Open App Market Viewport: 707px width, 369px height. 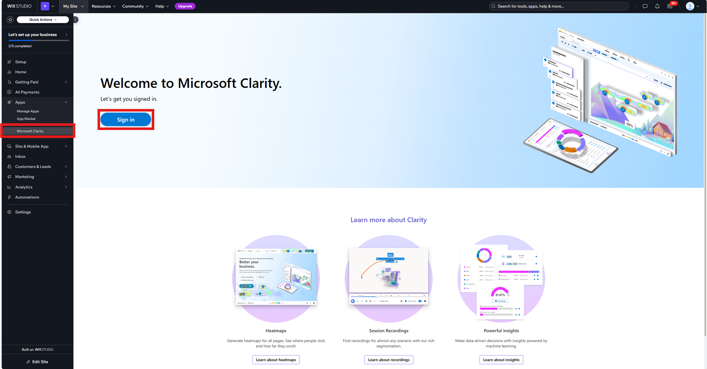point(26,119)
